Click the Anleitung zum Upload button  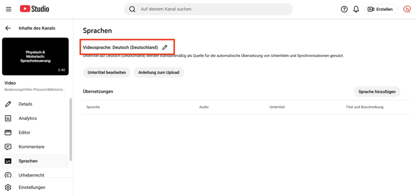click(159, 72)
